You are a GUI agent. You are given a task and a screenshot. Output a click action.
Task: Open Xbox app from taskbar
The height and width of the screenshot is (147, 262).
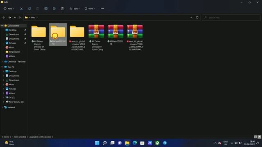(157, 143)
